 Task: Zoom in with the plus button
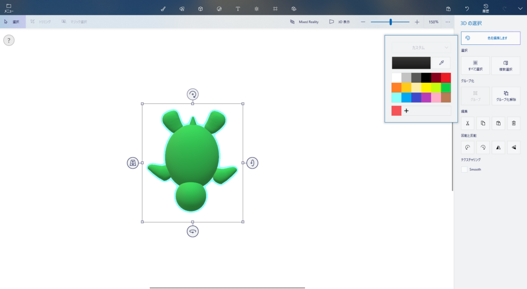(x=417, y=22)
